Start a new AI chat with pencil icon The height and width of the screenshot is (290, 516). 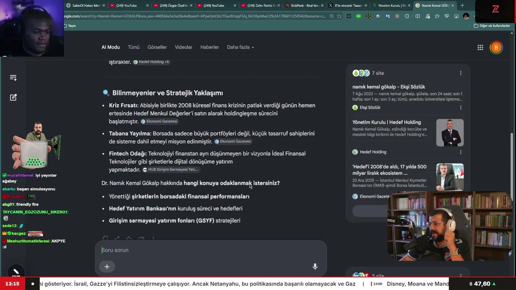tap(13, 97)
